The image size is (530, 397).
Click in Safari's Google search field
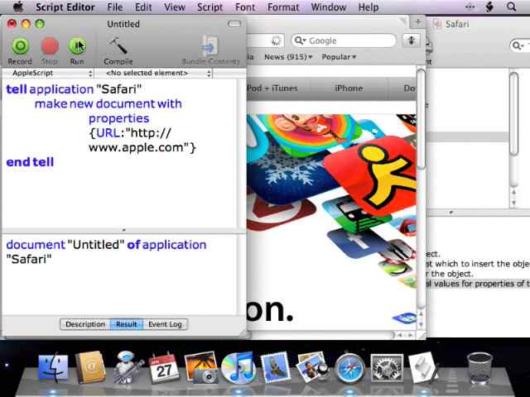pos(344,41)
